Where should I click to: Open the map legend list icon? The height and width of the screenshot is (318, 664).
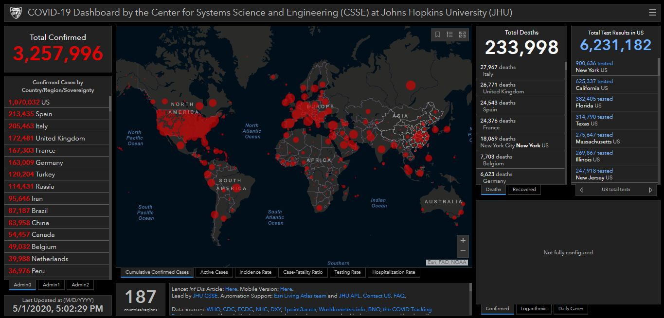tap(450, 35)
